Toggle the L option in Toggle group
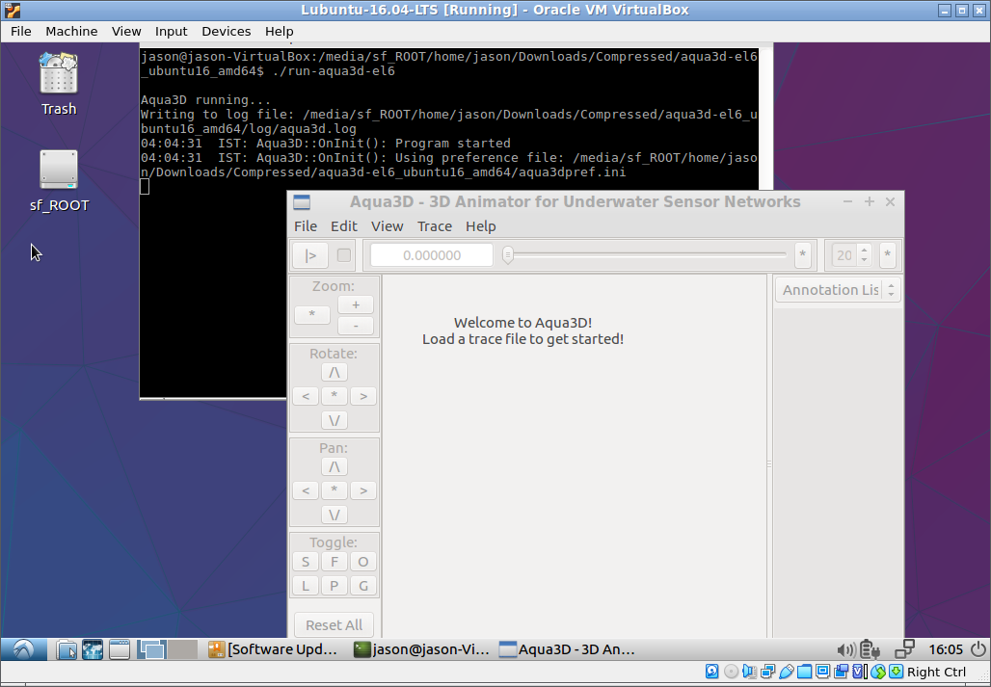Image resolution: width=991 pixels, height=687 pixels. pos(306,585)
